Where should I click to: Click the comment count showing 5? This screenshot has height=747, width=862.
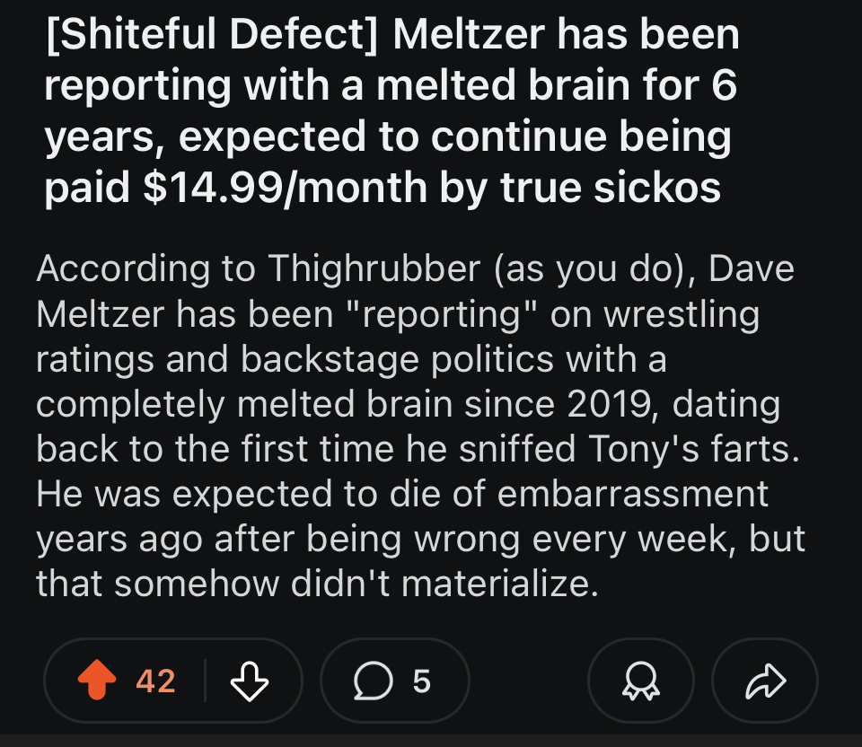point(422,681)
